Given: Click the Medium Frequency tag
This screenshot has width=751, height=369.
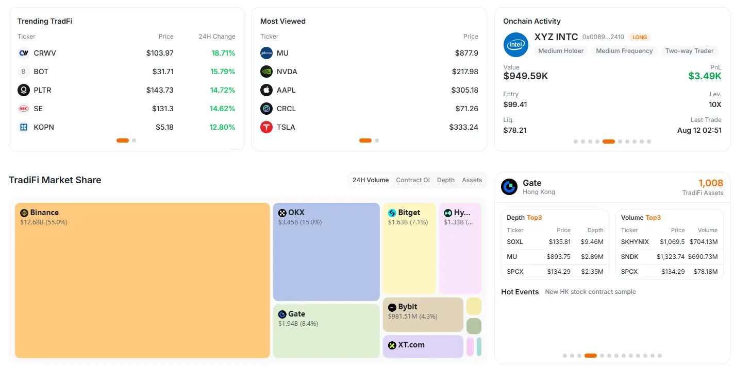Looking at the screenshot, I should click(x=624, y=51).
